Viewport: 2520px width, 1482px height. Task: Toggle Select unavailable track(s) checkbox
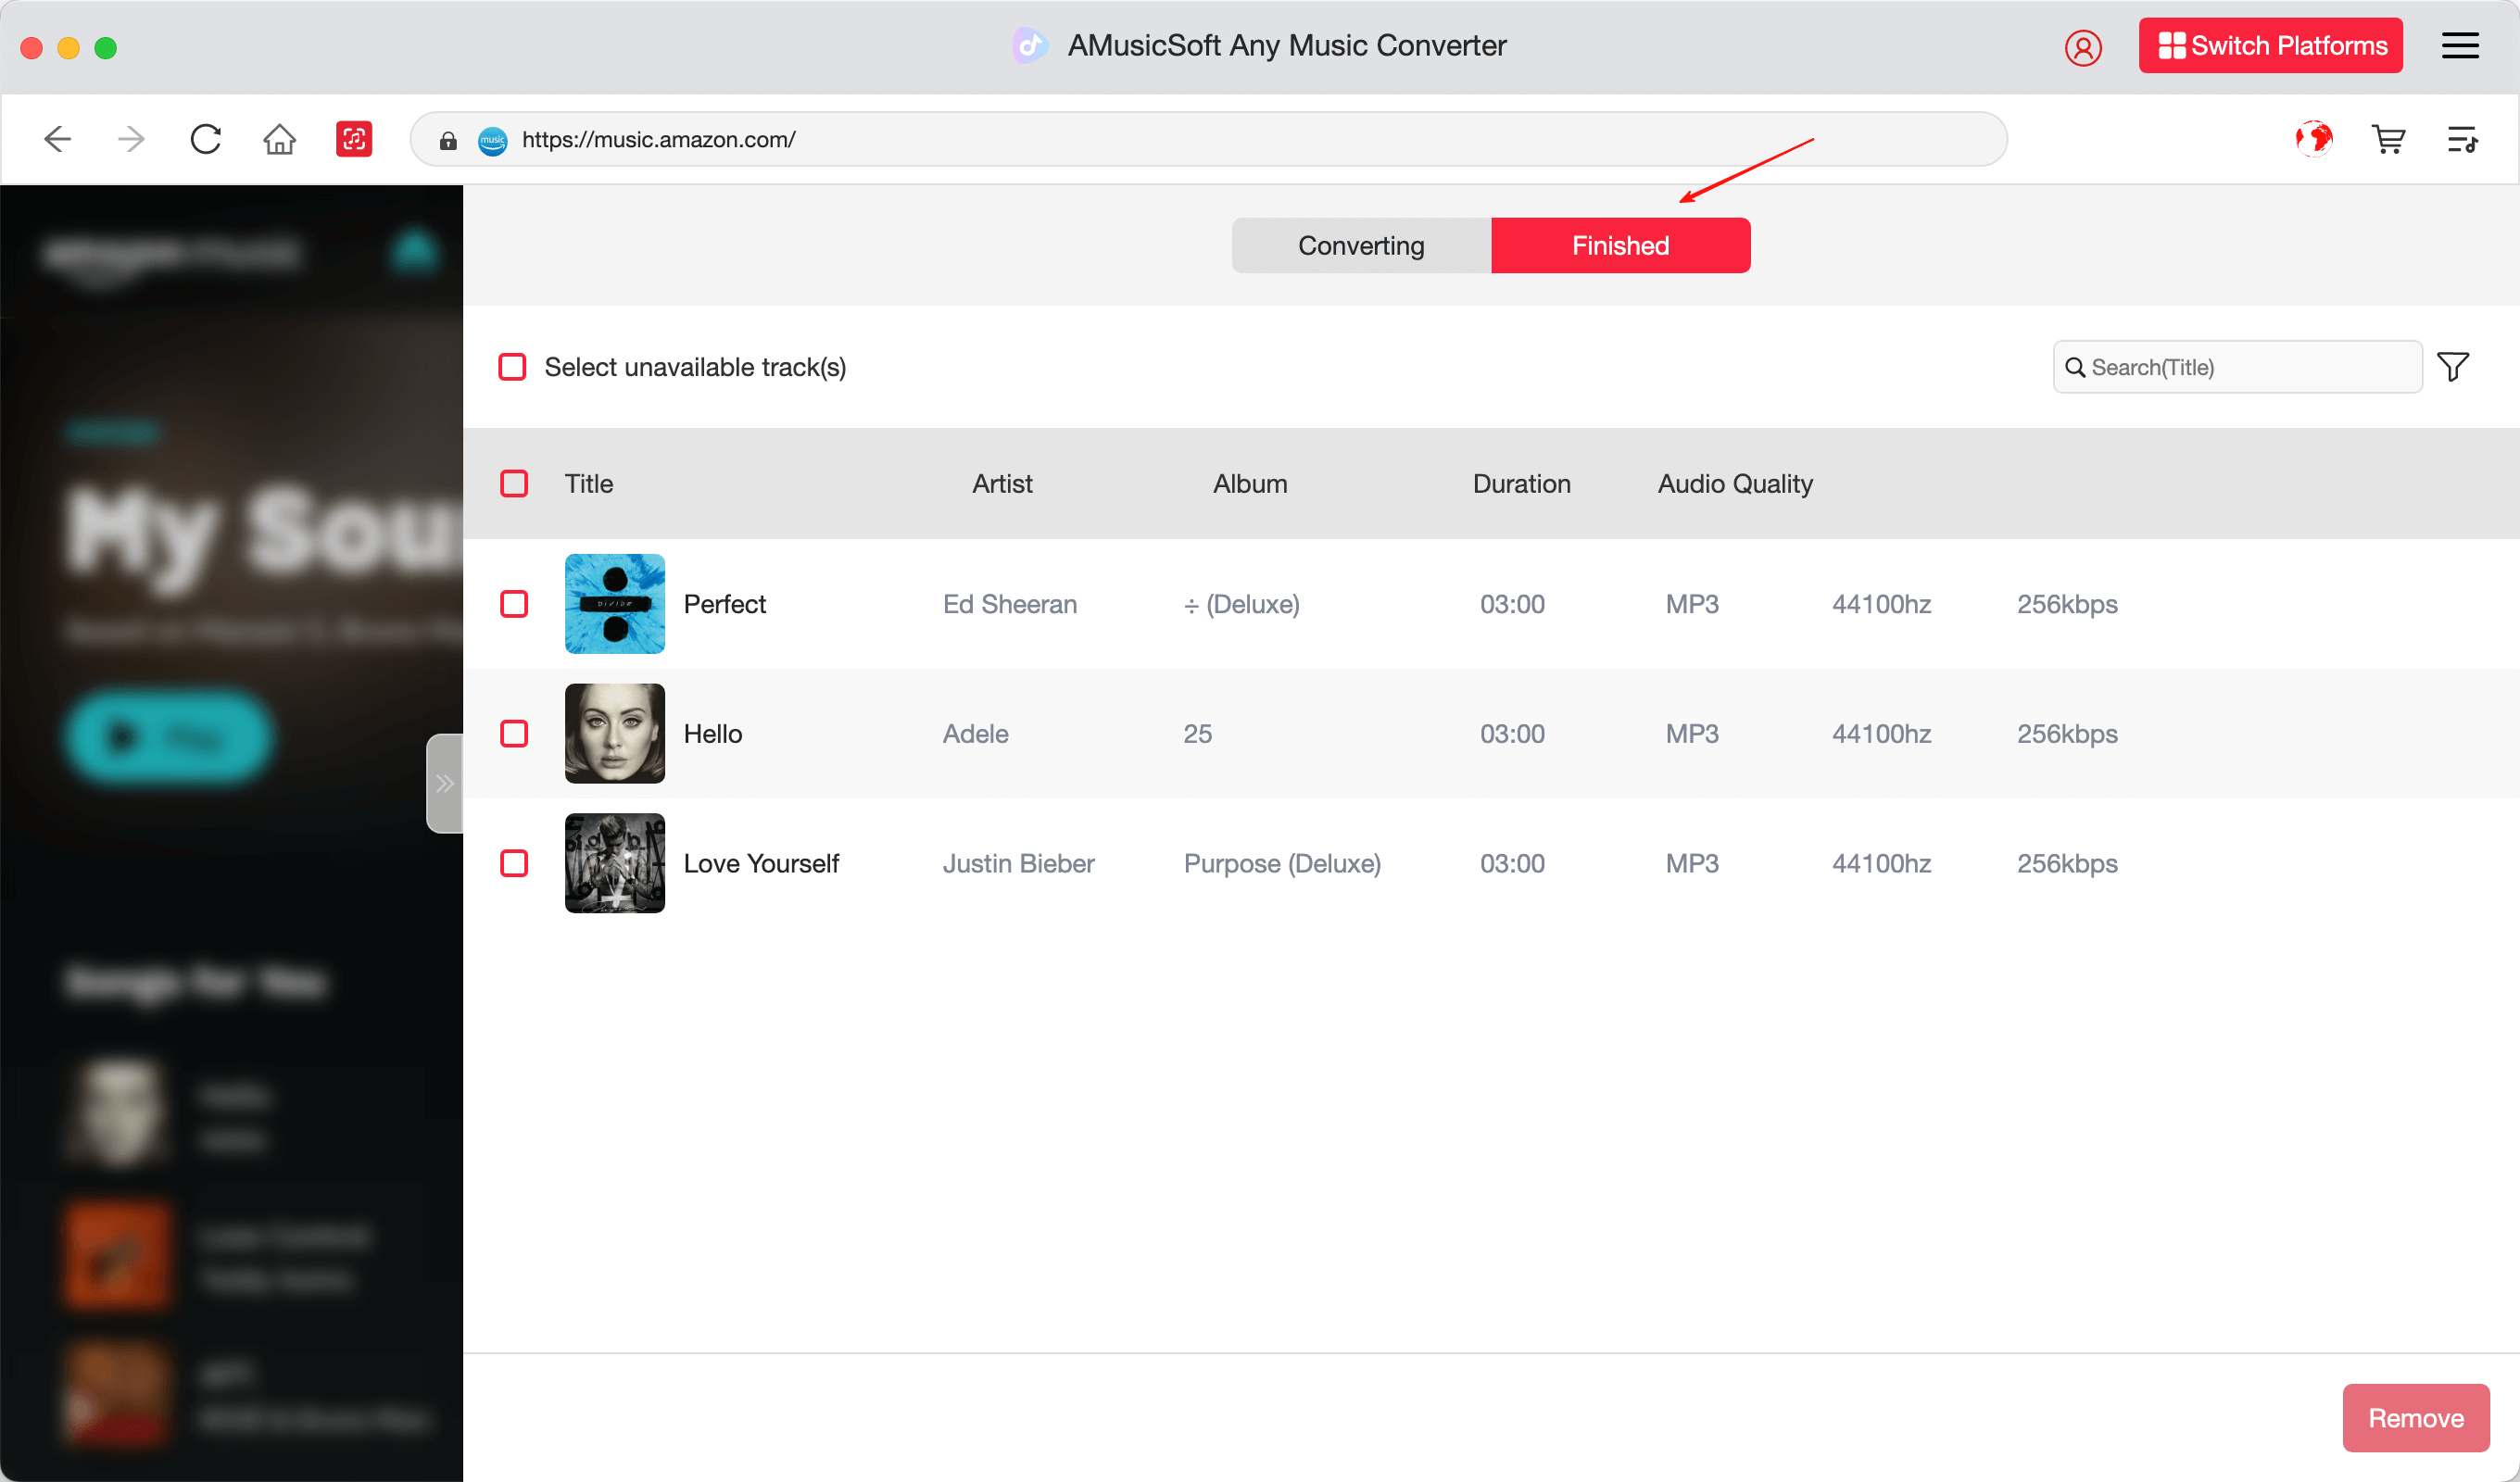click(512, 367)
